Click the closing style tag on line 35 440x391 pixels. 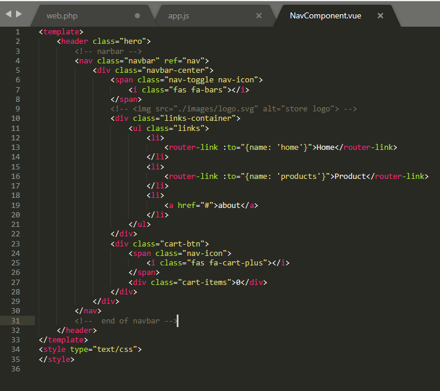coord(57,360)
